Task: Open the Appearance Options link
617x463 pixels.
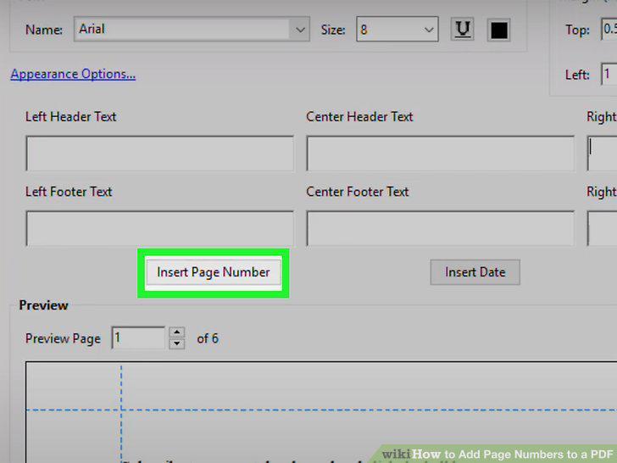Action: [x=73, y=74]
